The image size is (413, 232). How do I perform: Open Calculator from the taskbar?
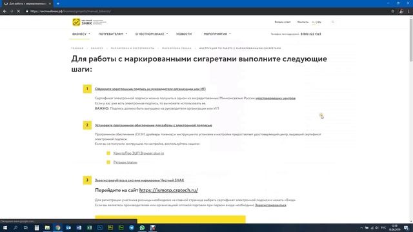pyautogui.click(x=37, y=227)
